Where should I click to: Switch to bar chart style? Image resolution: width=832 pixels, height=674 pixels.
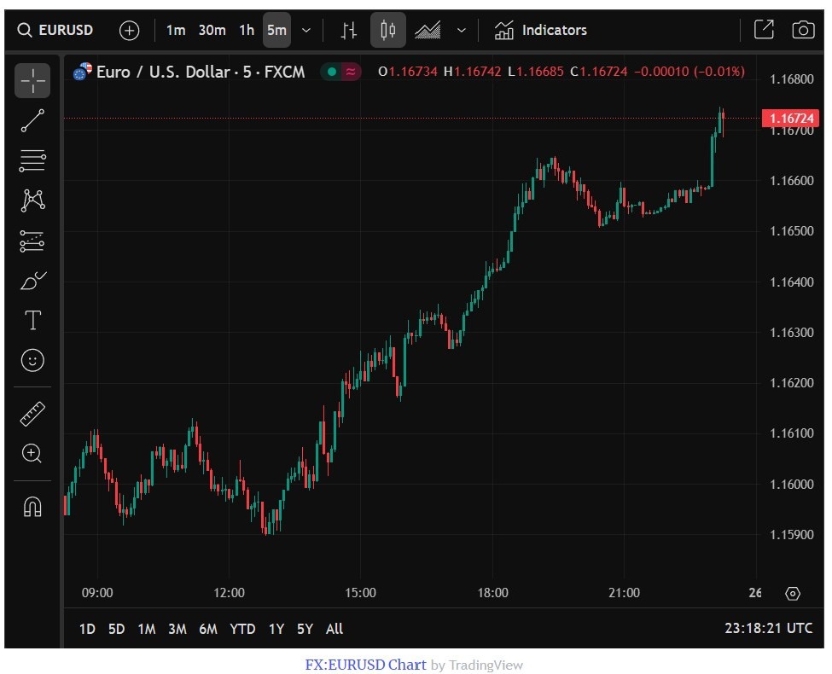[x=348, y=30]
